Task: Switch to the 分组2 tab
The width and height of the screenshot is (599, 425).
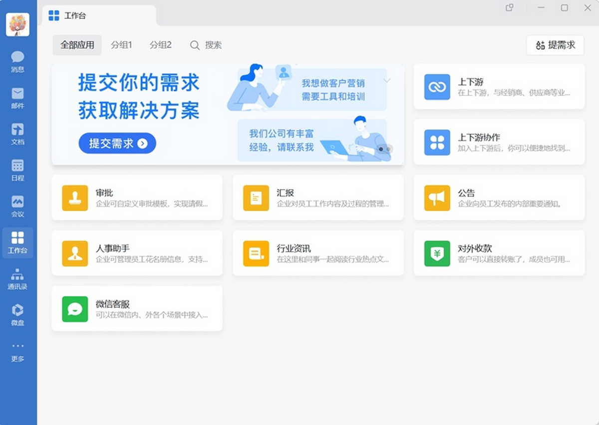Action: [160, 45]
